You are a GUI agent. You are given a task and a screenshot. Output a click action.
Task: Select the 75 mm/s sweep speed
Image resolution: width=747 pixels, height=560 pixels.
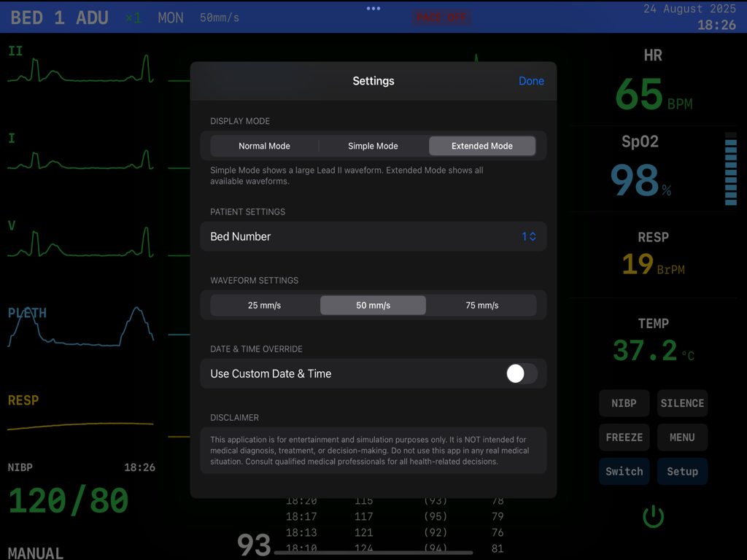(481, 305)
